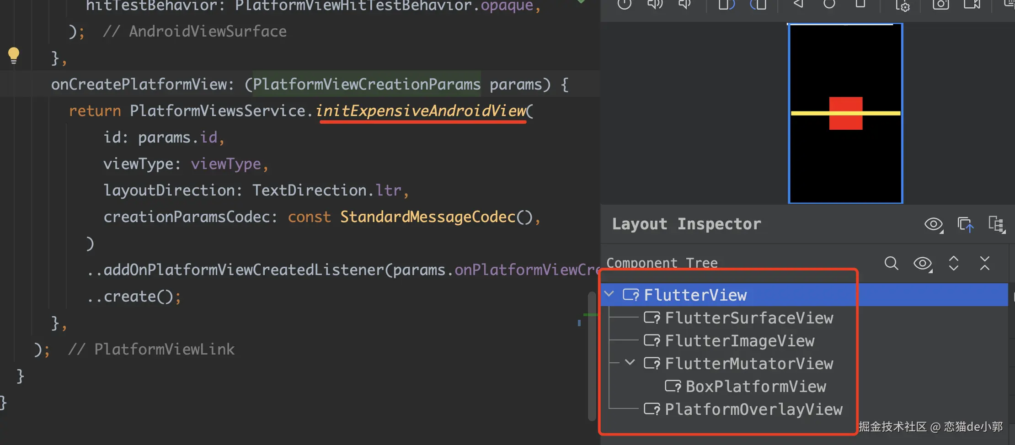Image resolution: width=1015 pixels, height=445 pixels.
Task: Click TextDirection.ltr in the code
Action: click(327, 190)
